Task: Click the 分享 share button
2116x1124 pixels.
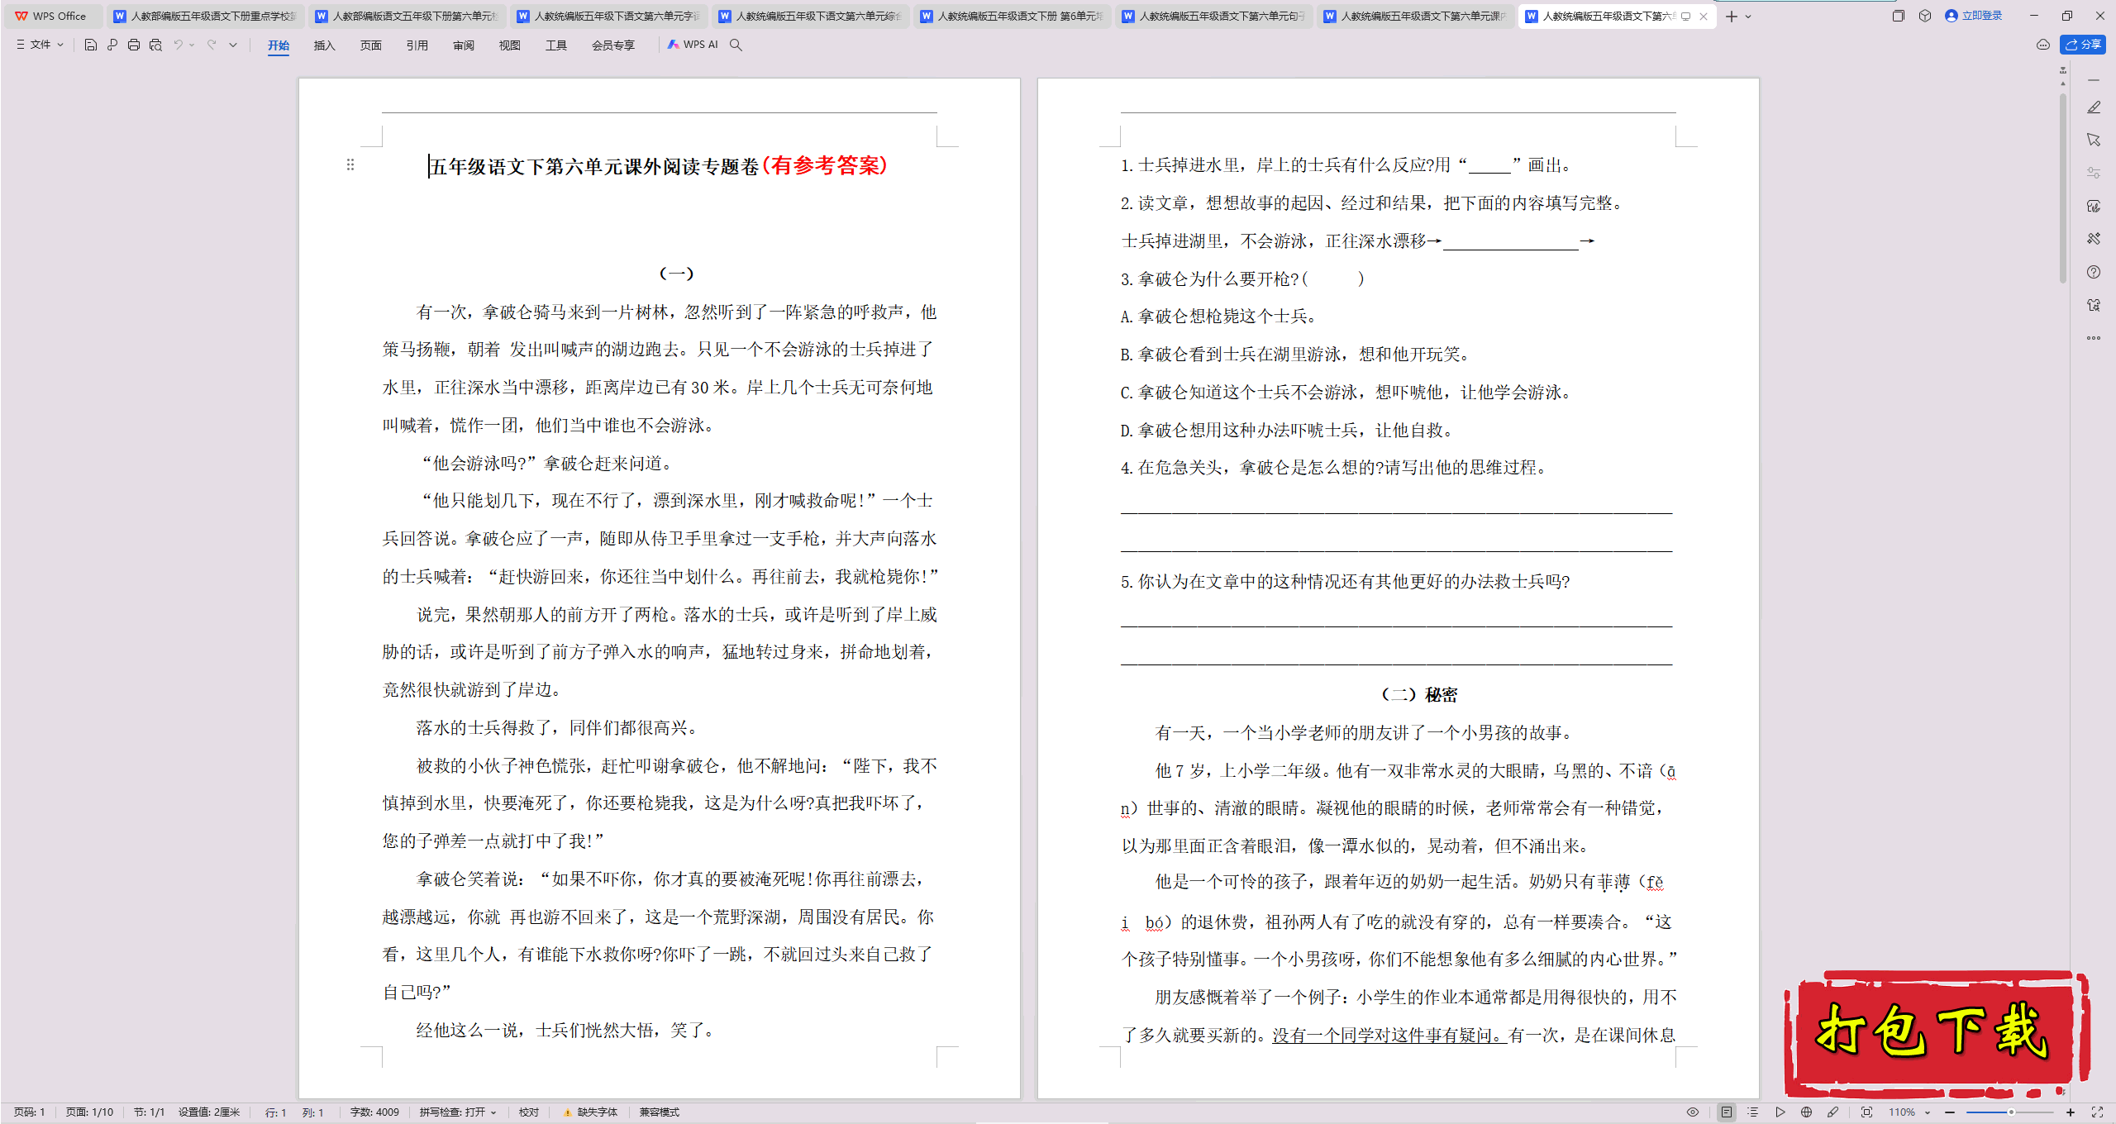Action: [2083, 45]
